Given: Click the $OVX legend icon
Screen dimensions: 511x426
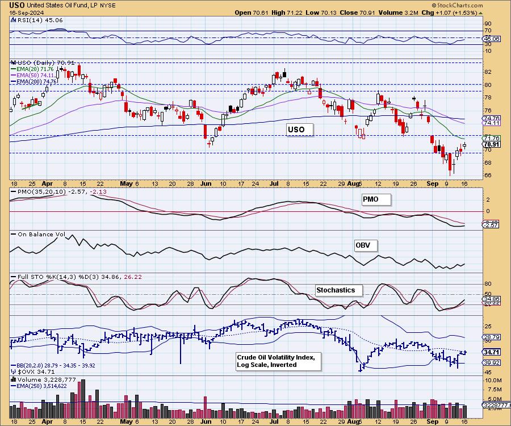Looking at the screenshot, I should tap(13, 371).
